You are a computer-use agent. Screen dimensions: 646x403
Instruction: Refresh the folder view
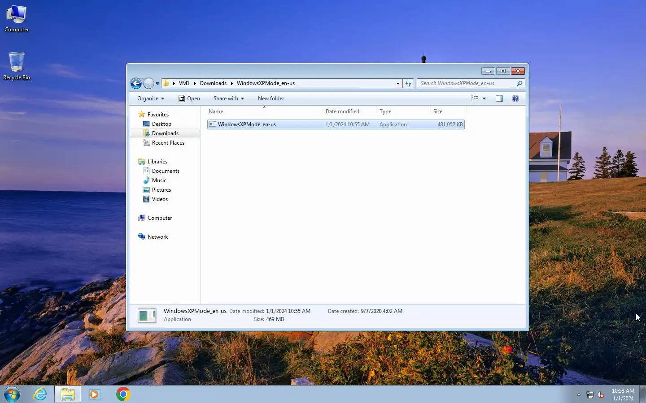[408, 83]
